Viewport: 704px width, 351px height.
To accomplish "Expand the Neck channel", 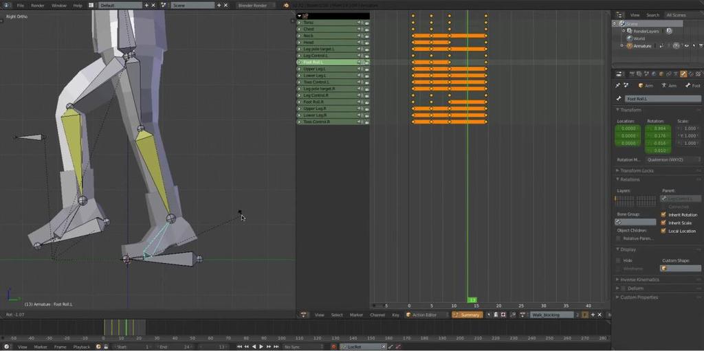I will point(300,36).
